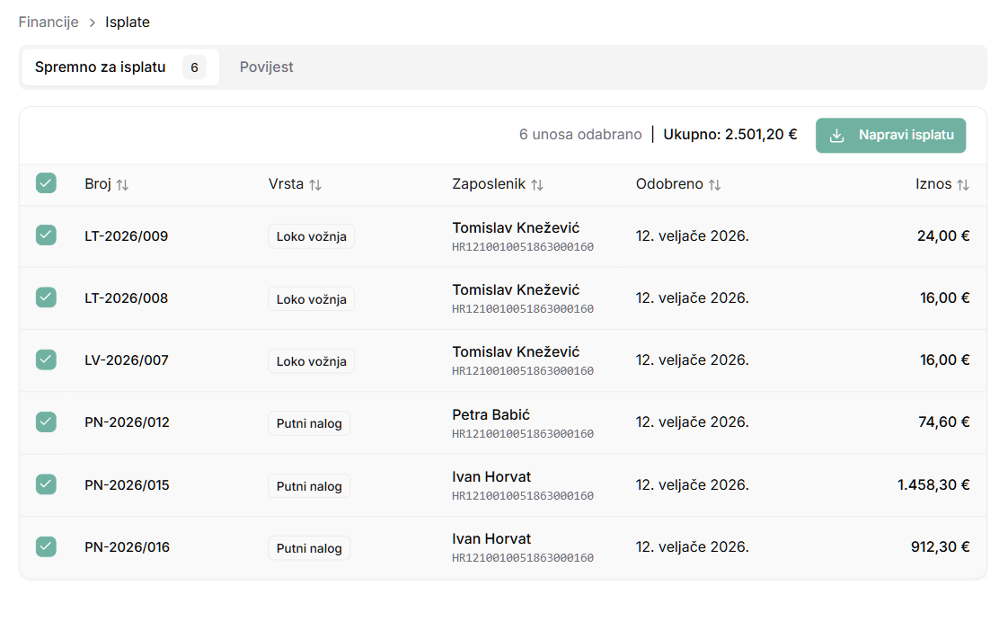Sort table by Broj column icon
The height and width of the screenshot is (639, 1008).
click(122, 184)
